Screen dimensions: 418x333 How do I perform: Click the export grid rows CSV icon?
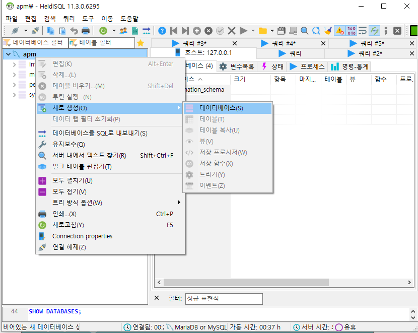tap(135, 31)
